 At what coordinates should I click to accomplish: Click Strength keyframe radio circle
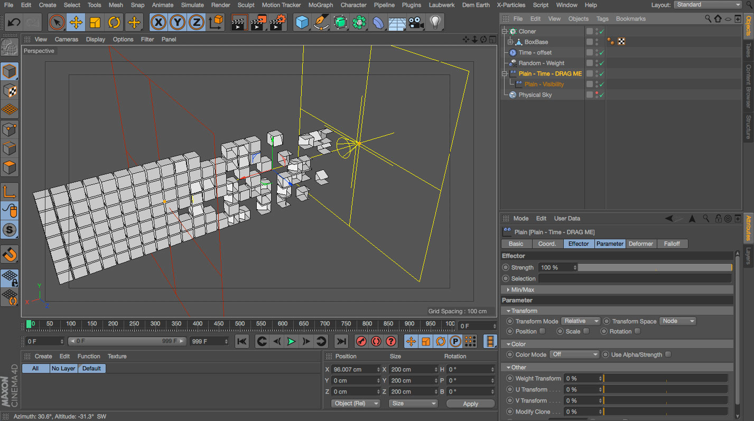(506, 267)
